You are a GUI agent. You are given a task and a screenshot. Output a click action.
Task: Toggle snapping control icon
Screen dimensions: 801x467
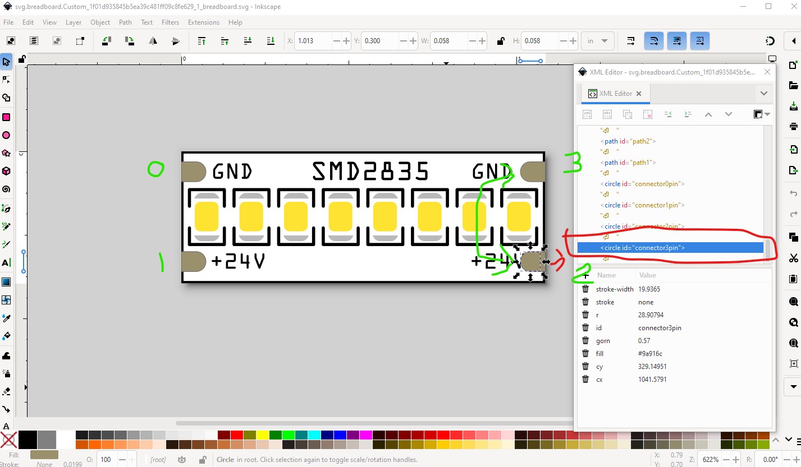770,41
